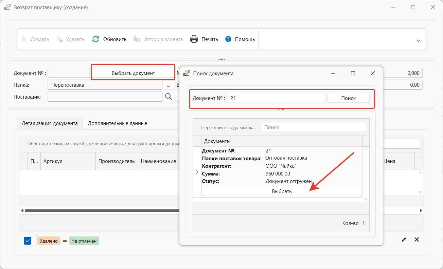Click the Производитель column header

coord(117,161)
